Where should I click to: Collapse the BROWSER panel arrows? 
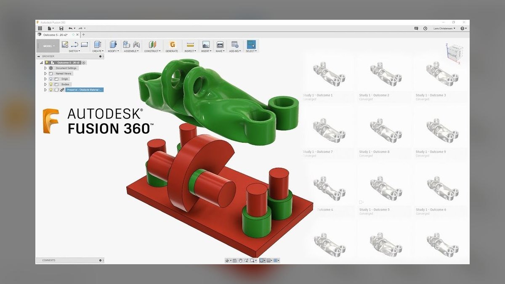click(39, 56)
